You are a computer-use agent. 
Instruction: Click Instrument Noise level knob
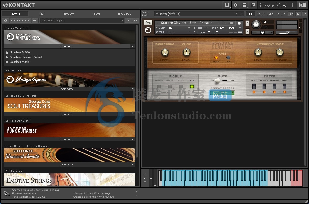coord(258,52)
